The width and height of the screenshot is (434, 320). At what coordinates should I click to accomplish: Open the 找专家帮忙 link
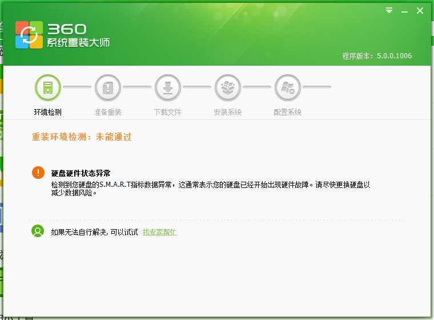[x=159, y=232]
